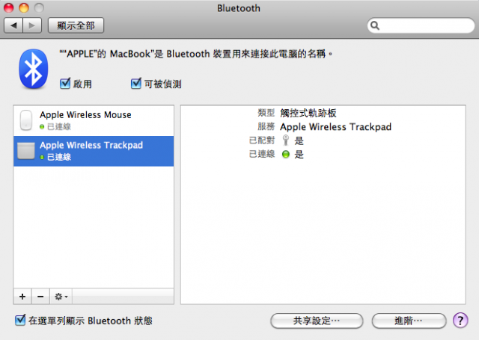The image size is (479, 340).
Task: Click the 觸控式軌跡板 type value
Action: coord(308,113)
